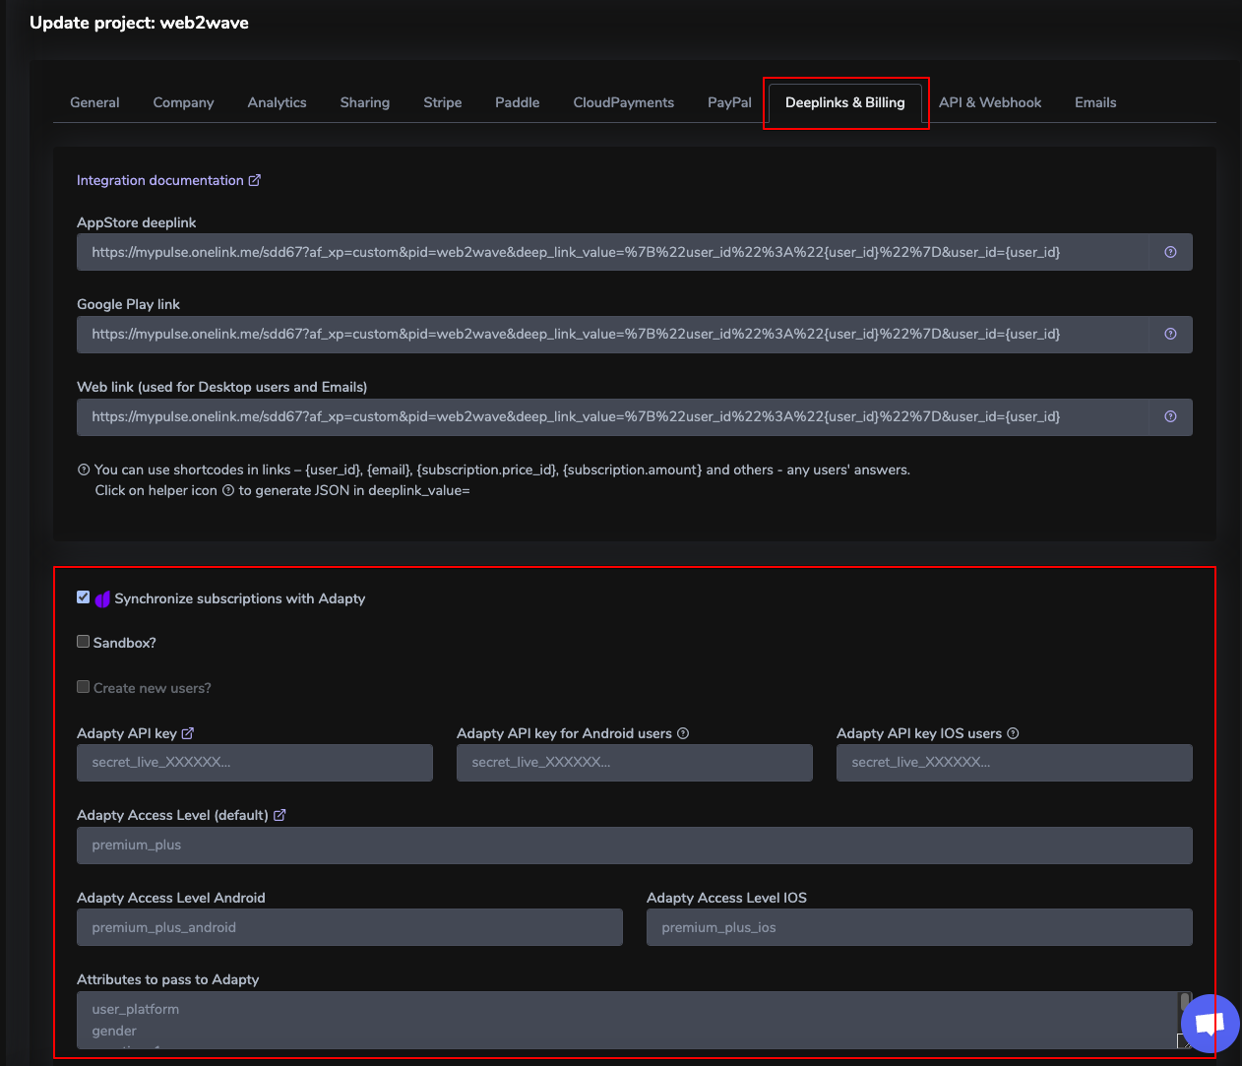Focus the Adapty Access Level (default) field
This screenshot has width=1242, height=1066.
pos(635,846)
